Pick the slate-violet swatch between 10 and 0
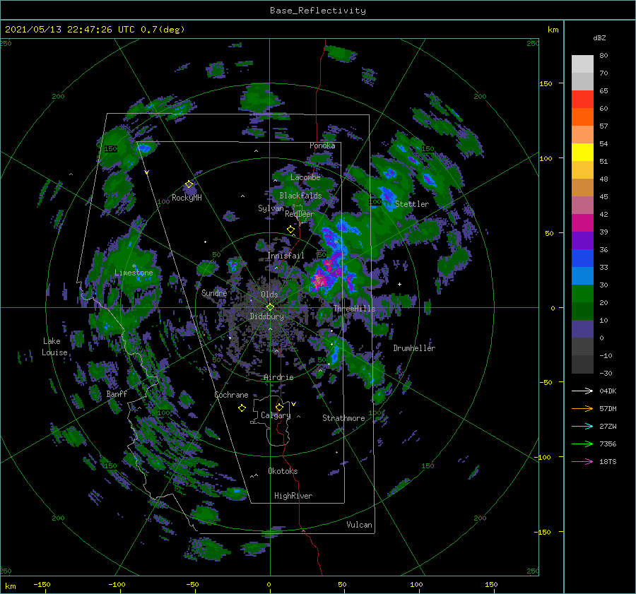The width and height of the screenshot is (636, 594). click(x=582, y=329)
